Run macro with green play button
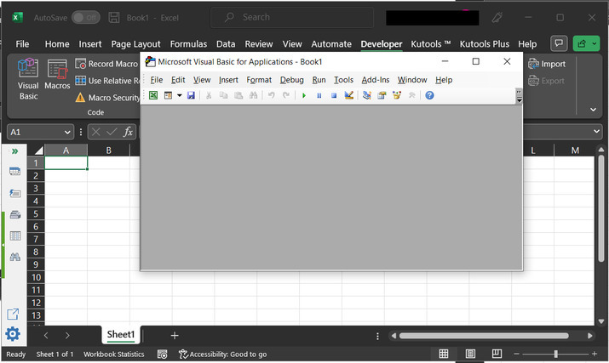The height and width of the screenshot is (363, 609). pos(304,95)
